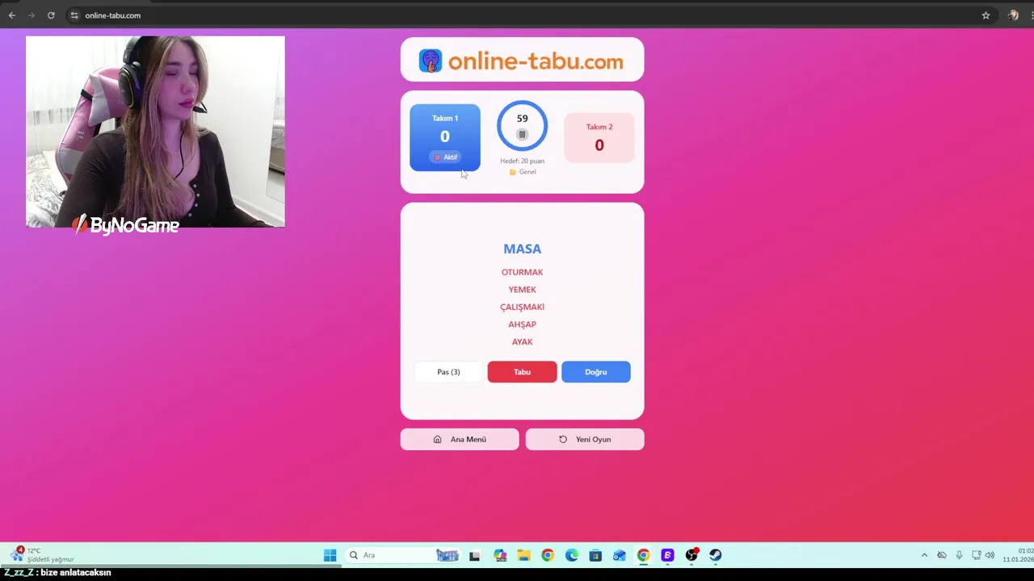Select the Takım 2 score card
1034x581 pixels.
click(x=599, y=137)
